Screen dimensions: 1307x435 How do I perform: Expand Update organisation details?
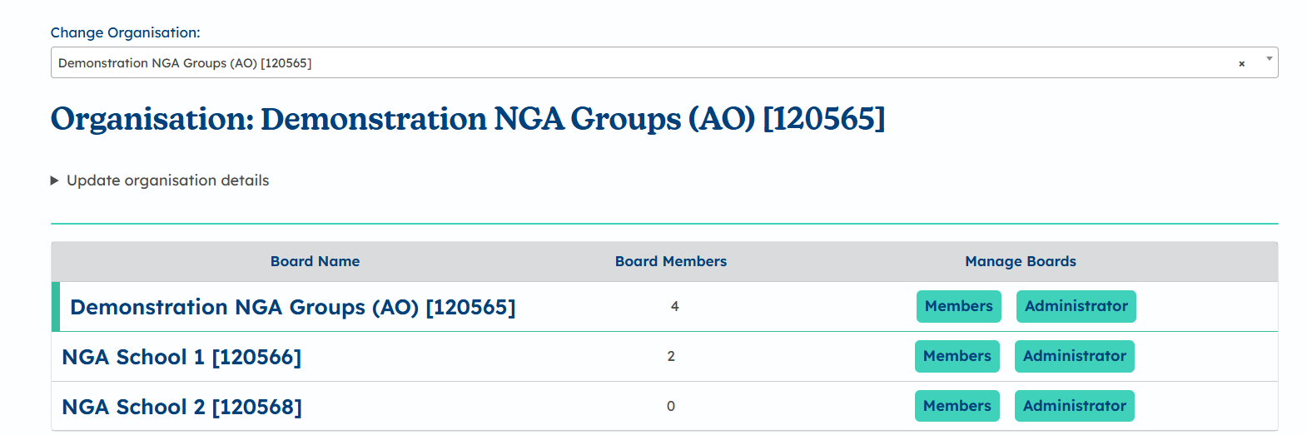tap(167, 180)
